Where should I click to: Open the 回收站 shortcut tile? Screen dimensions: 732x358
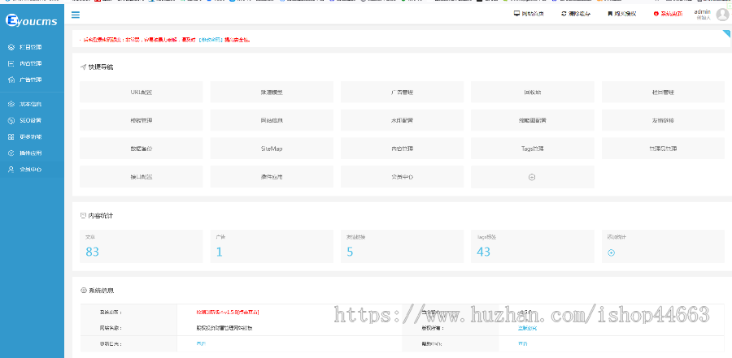533,92
